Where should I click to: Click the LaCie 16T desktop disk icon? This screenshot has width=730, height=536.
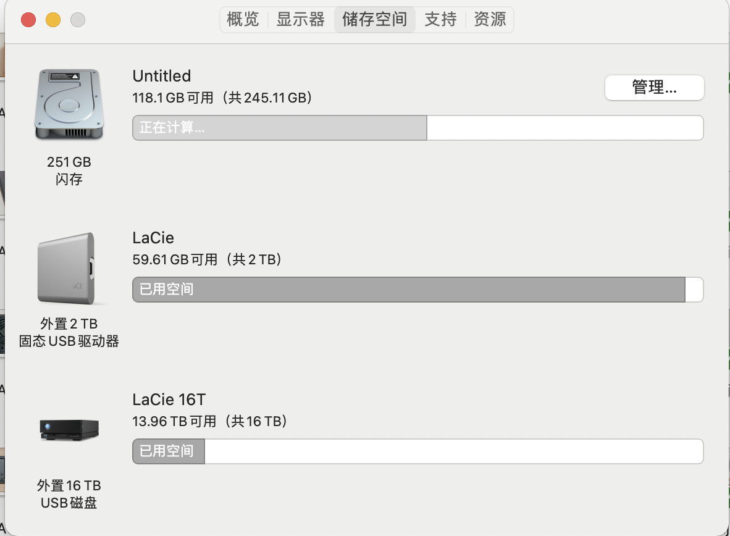click(x=69, y=430)
